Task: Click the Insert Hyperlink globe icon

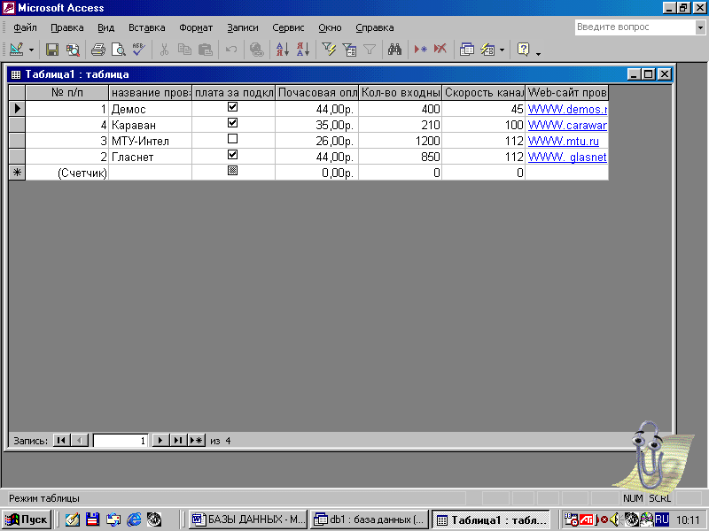Action: tap(257, 50)
